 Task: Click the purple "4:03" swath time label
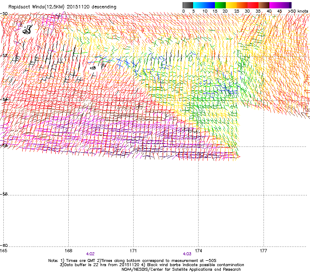(187, 254)
